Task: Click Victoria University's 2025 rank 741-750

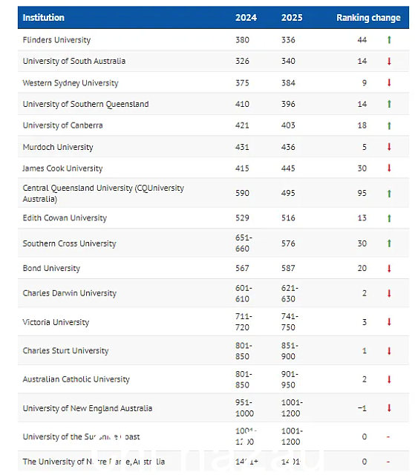Action: tap(290, 321)
